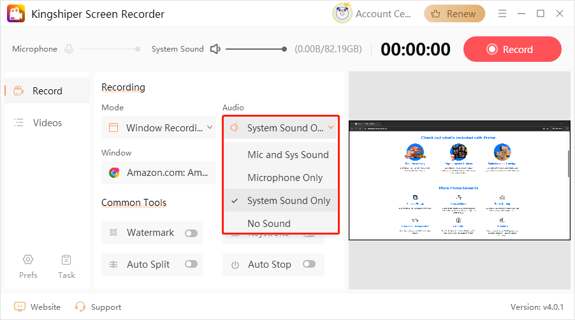This screenshot has height=320, width=575.
Task: Select Mic and Sys Sound option
Action: [280, 155]
